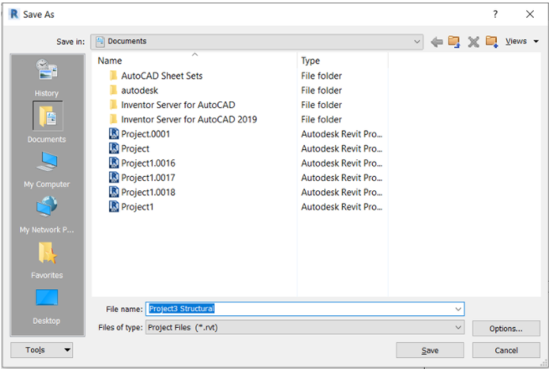Click the Save button
This screenshot has width=553, height=374.
point(430,351)
